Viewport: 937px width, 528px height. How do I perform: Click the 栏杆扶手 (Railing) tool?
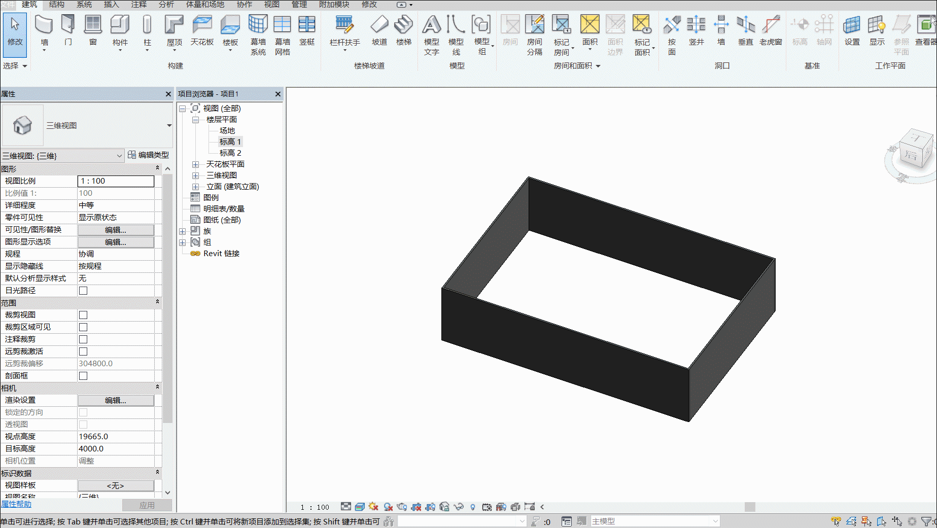point(344,32)
